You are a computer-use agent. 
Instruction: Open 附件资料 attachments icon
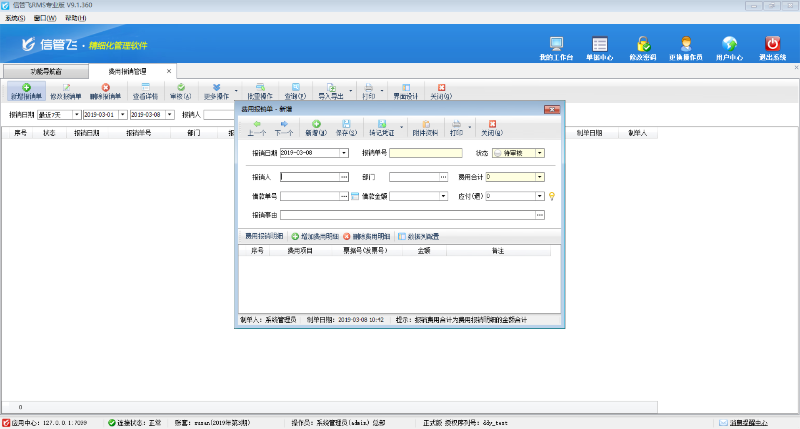(425, 124)
